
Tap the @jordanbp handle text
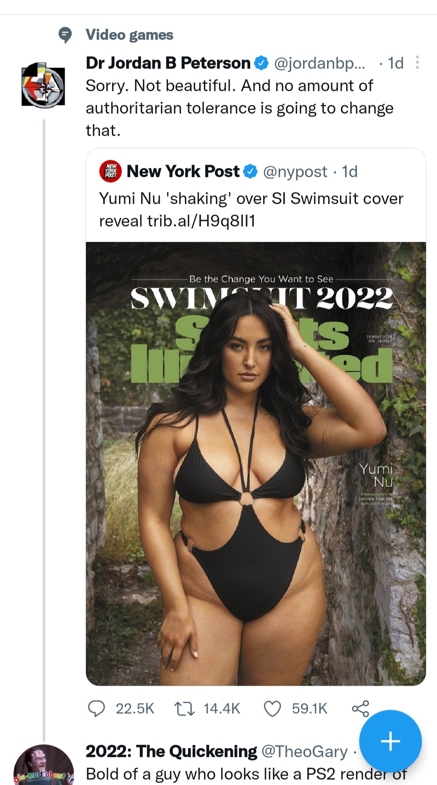[320, 63]
